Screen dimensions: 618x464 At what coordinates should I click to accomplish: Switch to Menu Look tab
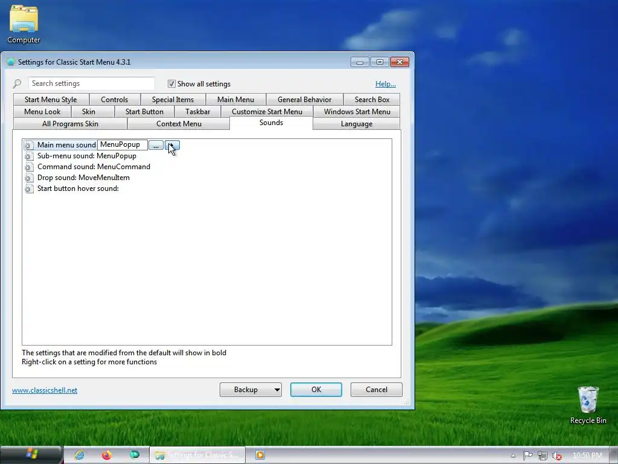coord(42,112)
